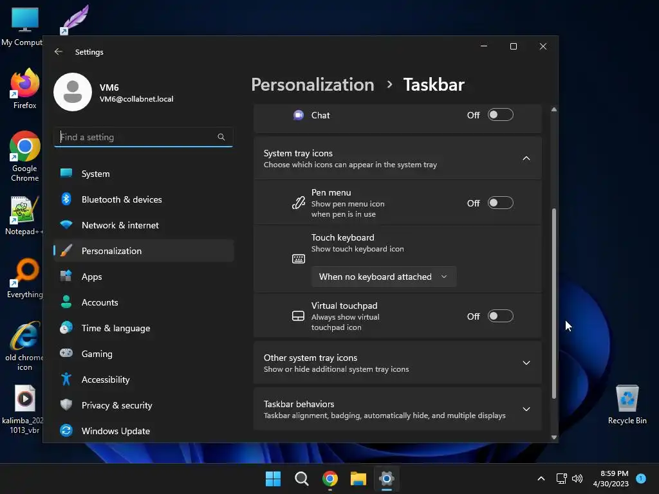Click the Apps icon in sidebar
Screen dimensions: 659x494
(66, 277)
